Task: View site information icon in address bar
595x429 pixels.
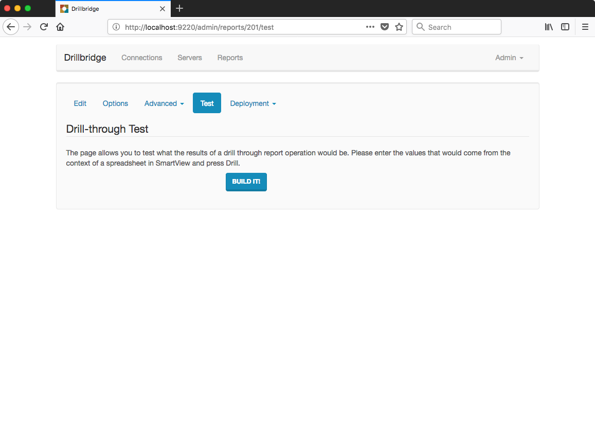Action: (117, 27)
